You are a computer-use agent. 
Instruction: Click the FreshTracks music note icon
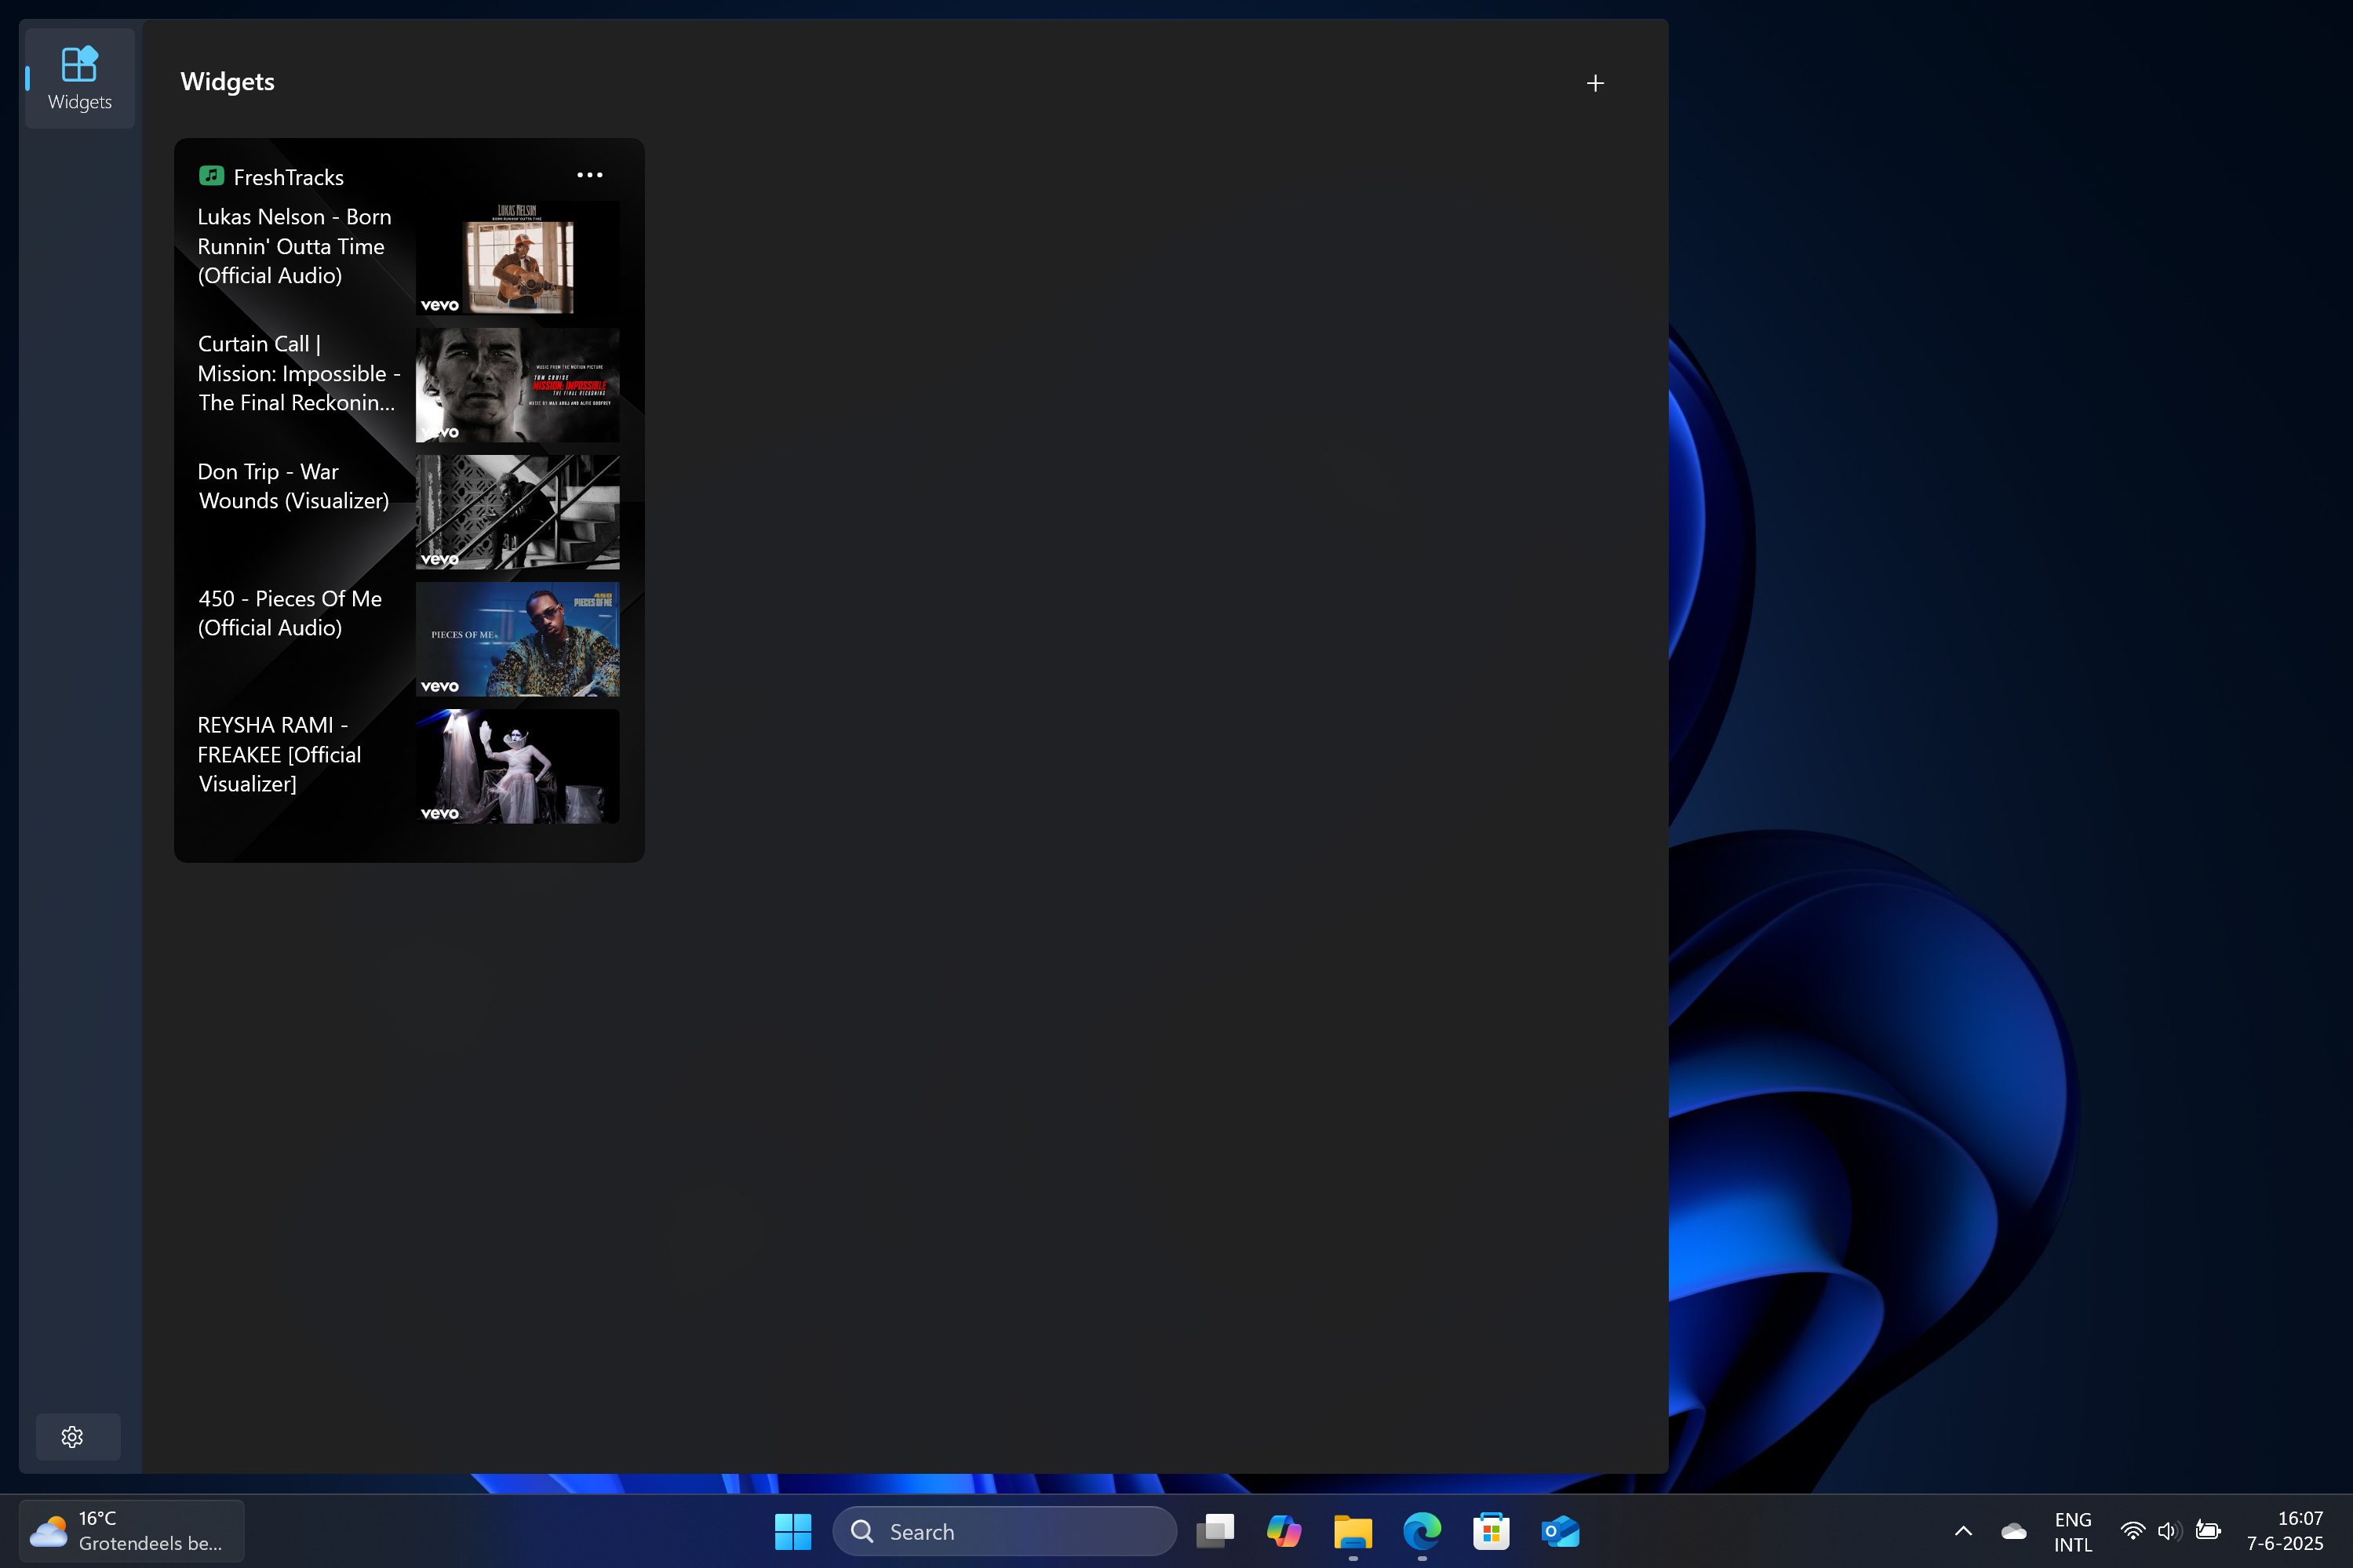pos(211,176)
